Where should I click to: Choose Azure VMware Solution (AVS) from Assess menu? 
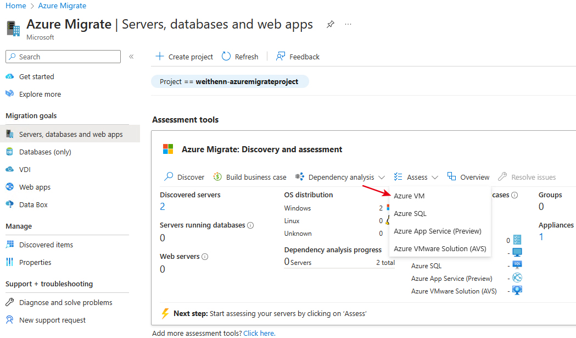[440, 249]
